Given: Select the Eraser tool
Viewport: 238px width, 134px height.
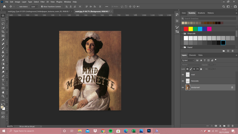Looking at the screenshot, I should click(x=3, y=60).
